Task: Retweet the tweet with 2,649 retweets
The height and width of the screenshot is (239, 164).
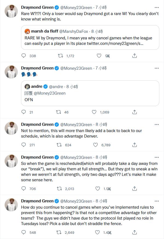Action: (x=59, y=232)
